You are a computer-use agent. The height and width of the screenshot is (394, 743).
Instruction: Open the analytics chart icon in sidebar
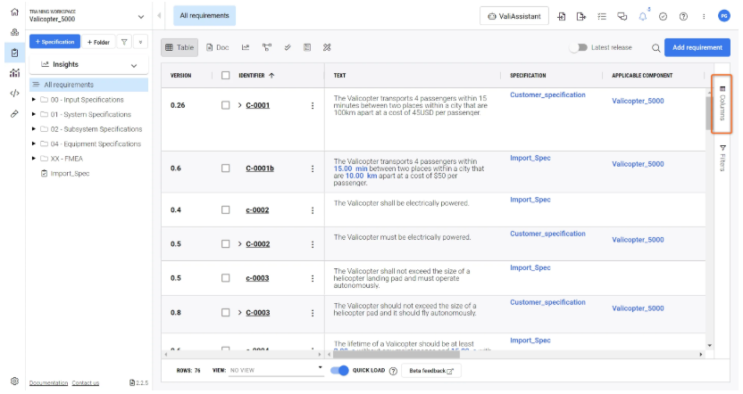click(14, 73)
